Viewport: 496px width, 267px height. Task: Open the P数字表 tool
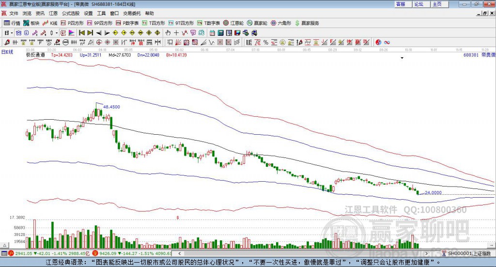[x=127, y=23]
